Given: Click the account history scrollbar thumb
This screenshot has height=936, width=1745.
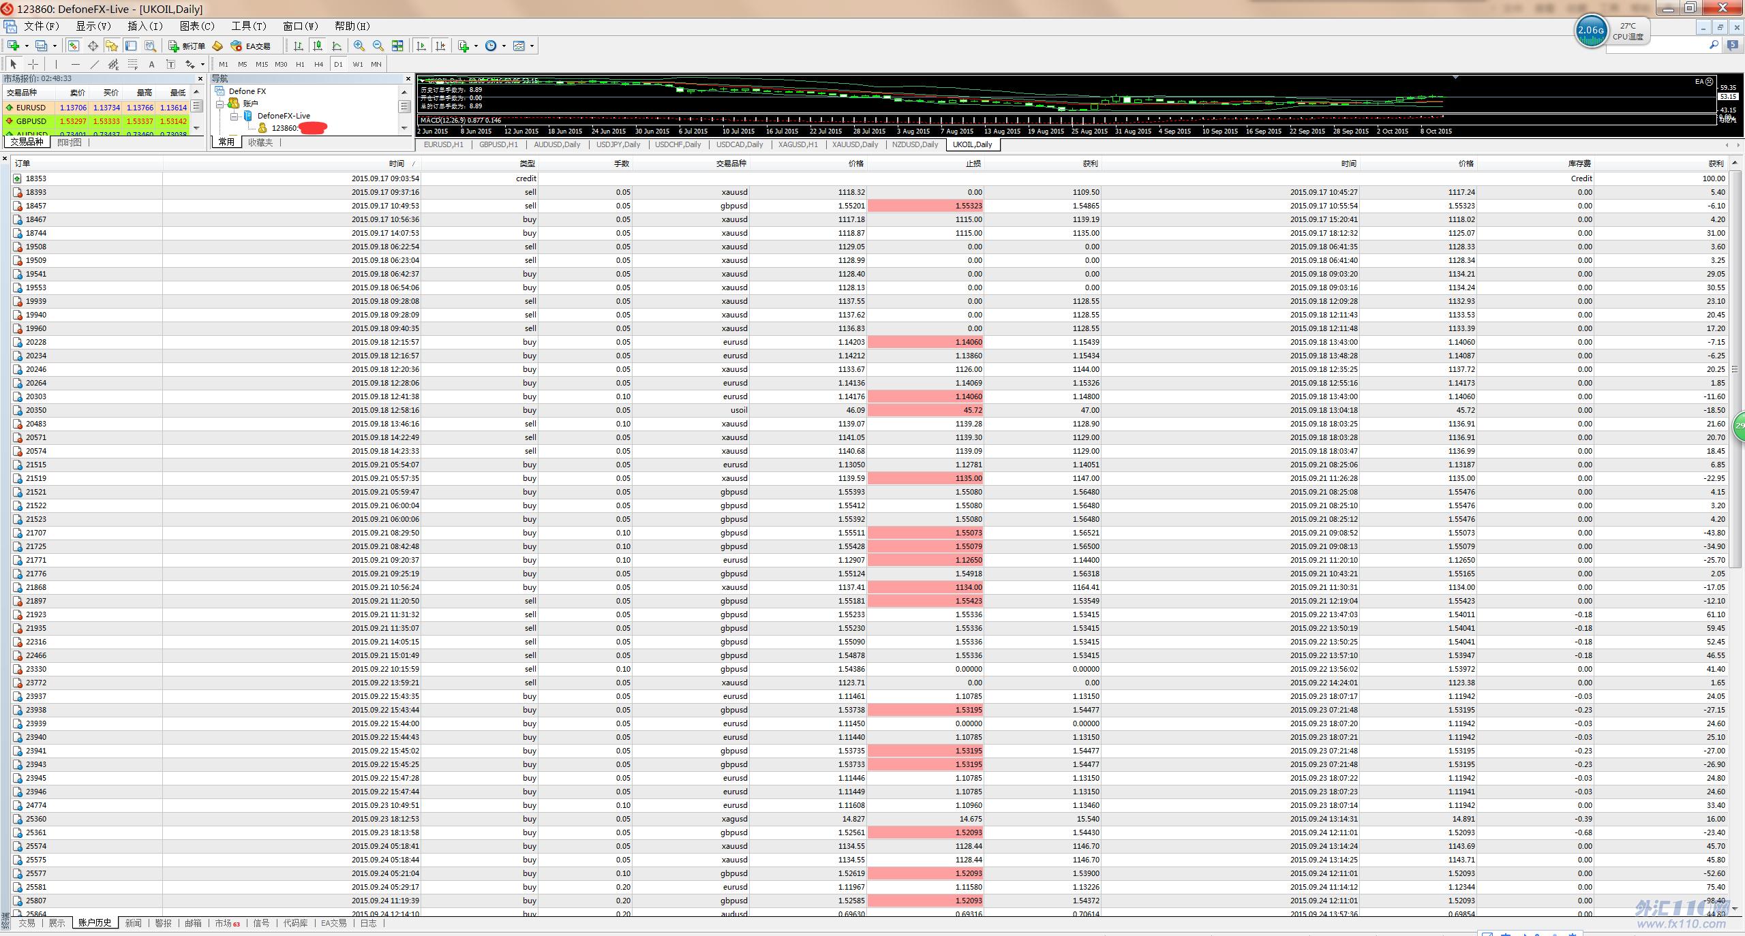Looking at the screenshot, I should (1735, 369).
